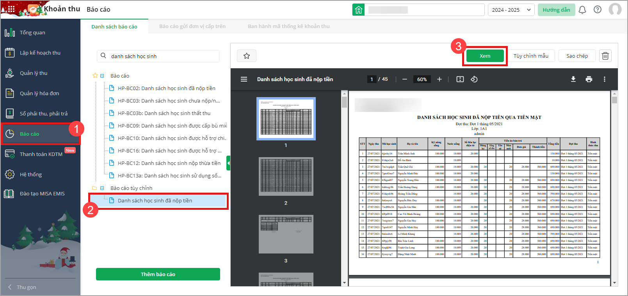Click the Thêm báo cáo button
This screenshot has height=296, width=628.
click(x=158, y=274)
